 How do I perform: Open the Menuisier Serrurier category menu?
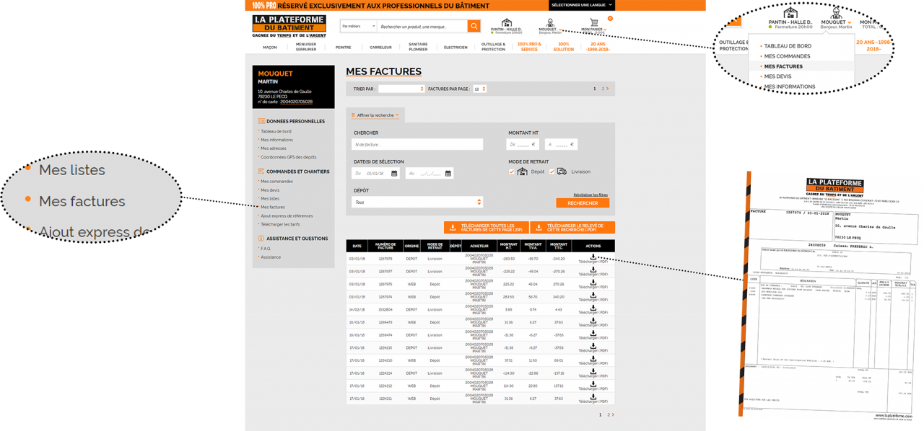[x=306, y=47]
